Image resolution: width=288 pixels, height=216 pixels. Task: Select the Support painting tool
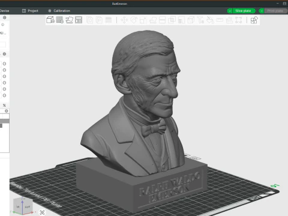point(181,20)
